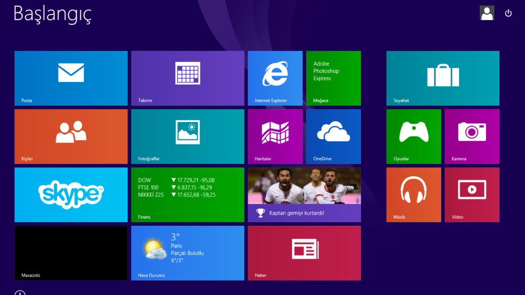The image size is (525, 295).
Task: Launch the Video app
Action: point(471,195)
